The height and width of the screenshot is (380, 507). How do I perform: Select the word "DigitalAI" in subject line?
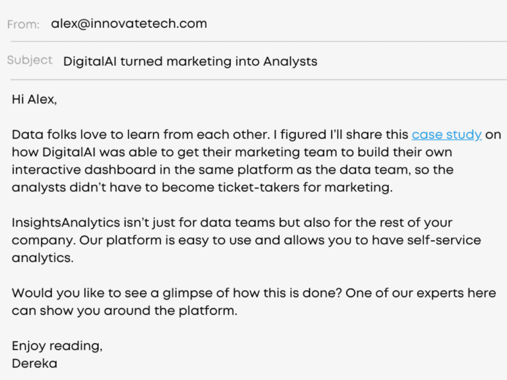pos(90,61)
